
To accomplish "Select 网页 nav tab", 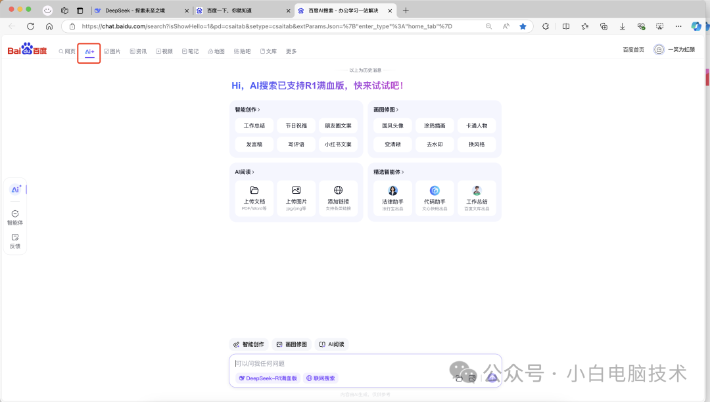I will (67, 51).
